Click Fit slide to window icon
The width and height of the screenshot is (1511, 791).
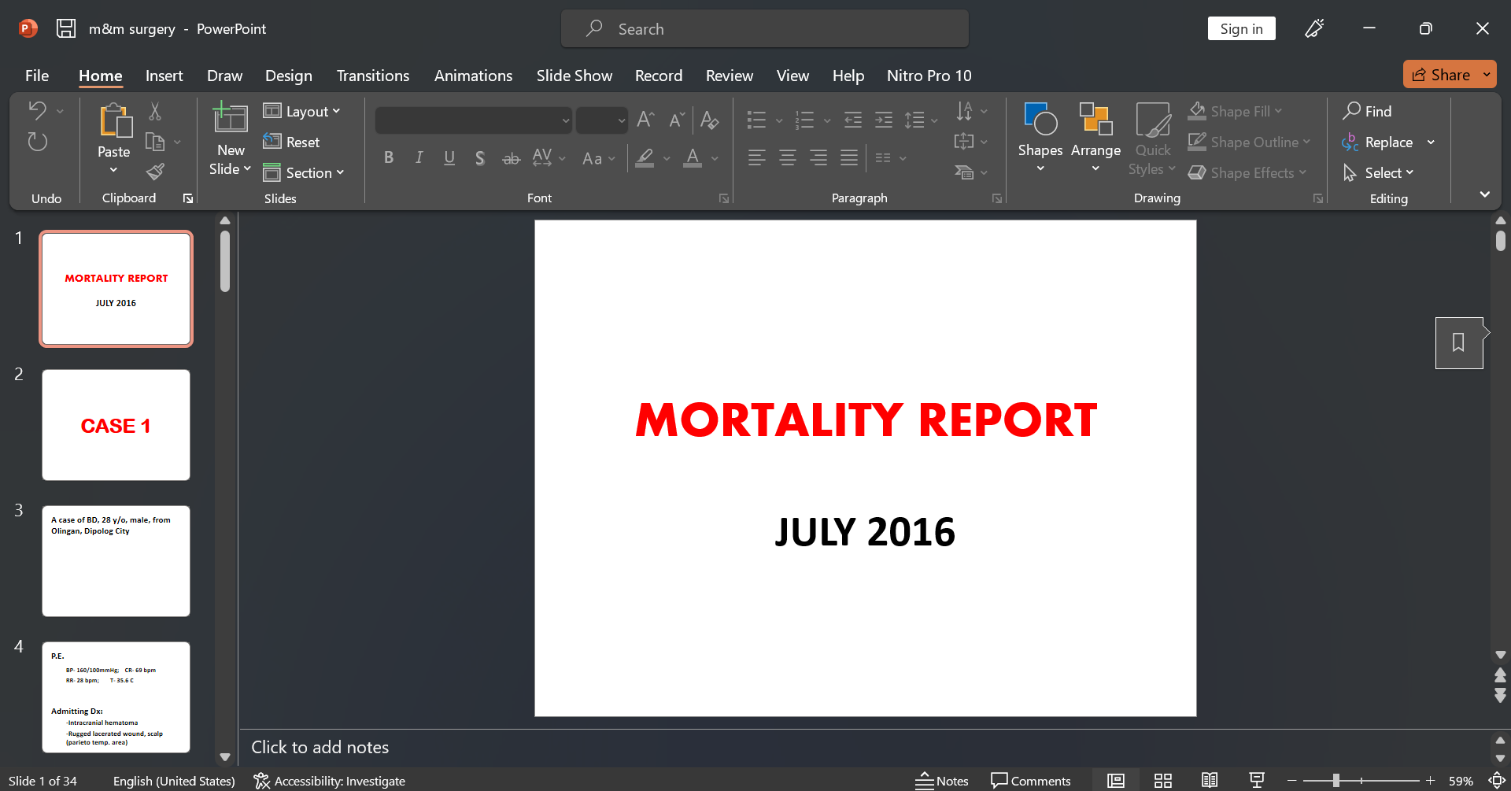pyautogui.click(x=1497, y=781)
